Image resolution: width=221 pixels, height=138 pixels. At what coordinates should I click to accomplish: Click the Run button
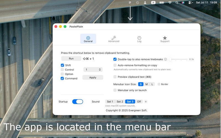point(71,59)
